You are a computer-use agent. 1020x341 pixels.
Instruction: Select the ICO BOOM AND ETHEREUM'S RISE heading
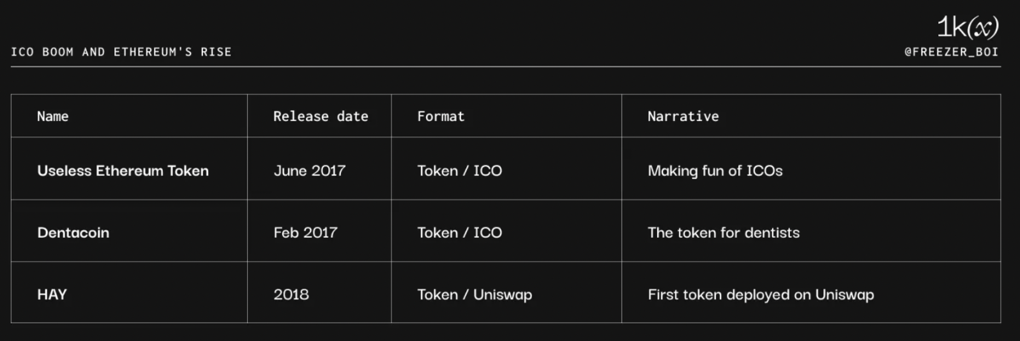coord(121,52)
